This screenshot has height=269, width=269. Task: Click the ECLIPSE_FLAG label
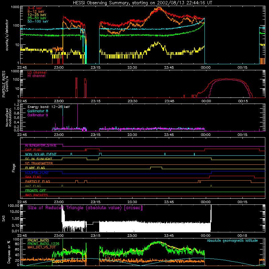click(x=37, y=172)
